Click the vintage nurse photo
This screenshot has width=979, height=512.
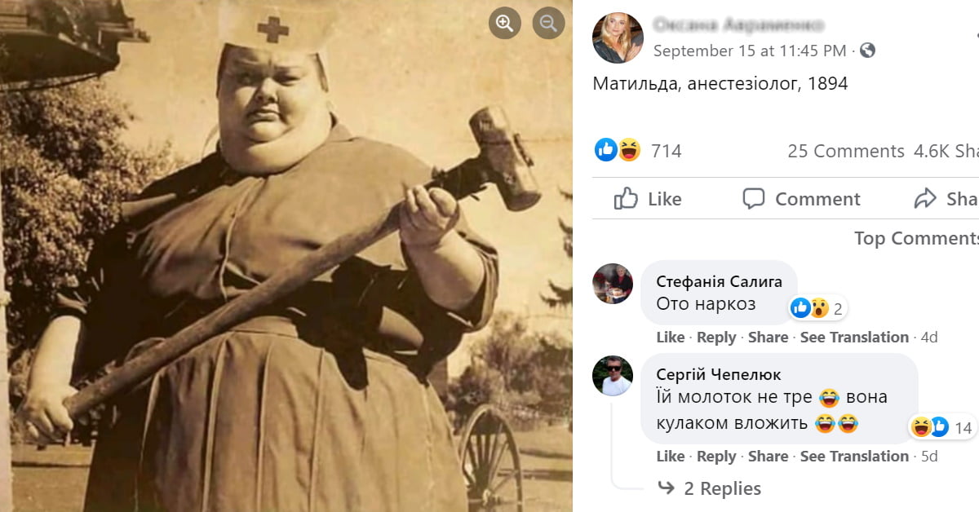[286, 256]
